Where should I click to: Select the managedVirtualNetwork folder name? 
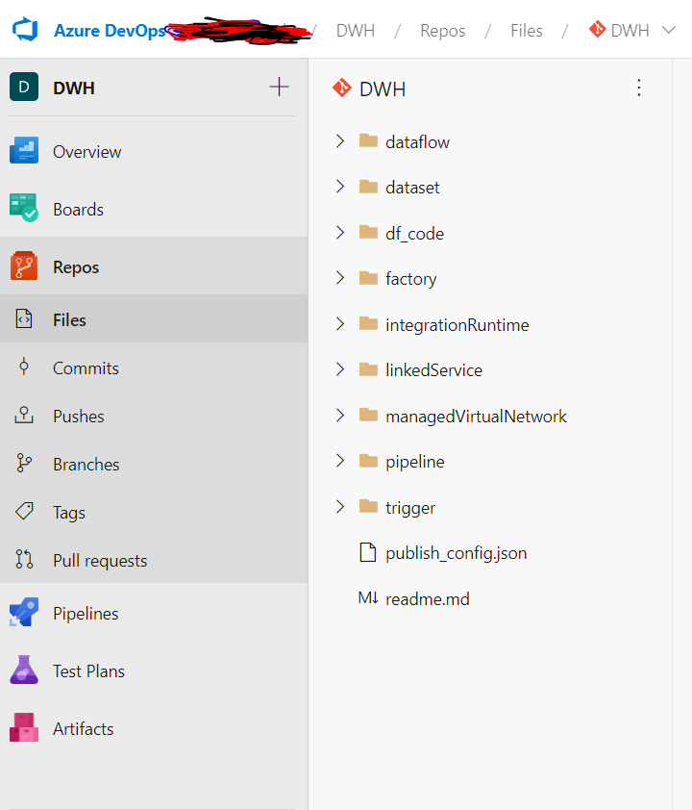coord(476,417)
